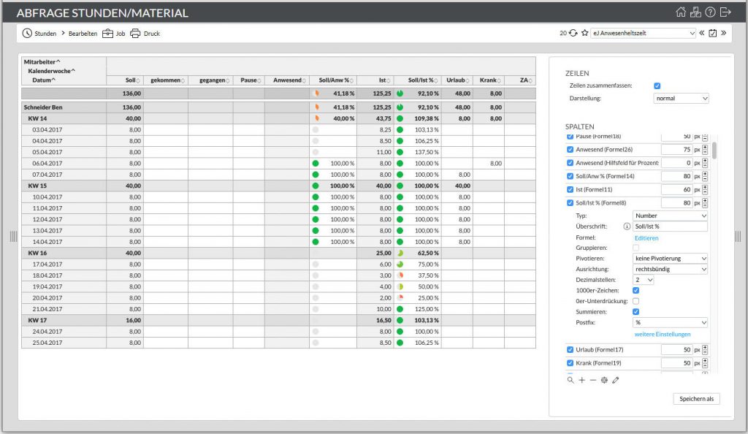Click the Speichern als button
748x434 pixels.
pyautogui.click(x=696, y=399)
